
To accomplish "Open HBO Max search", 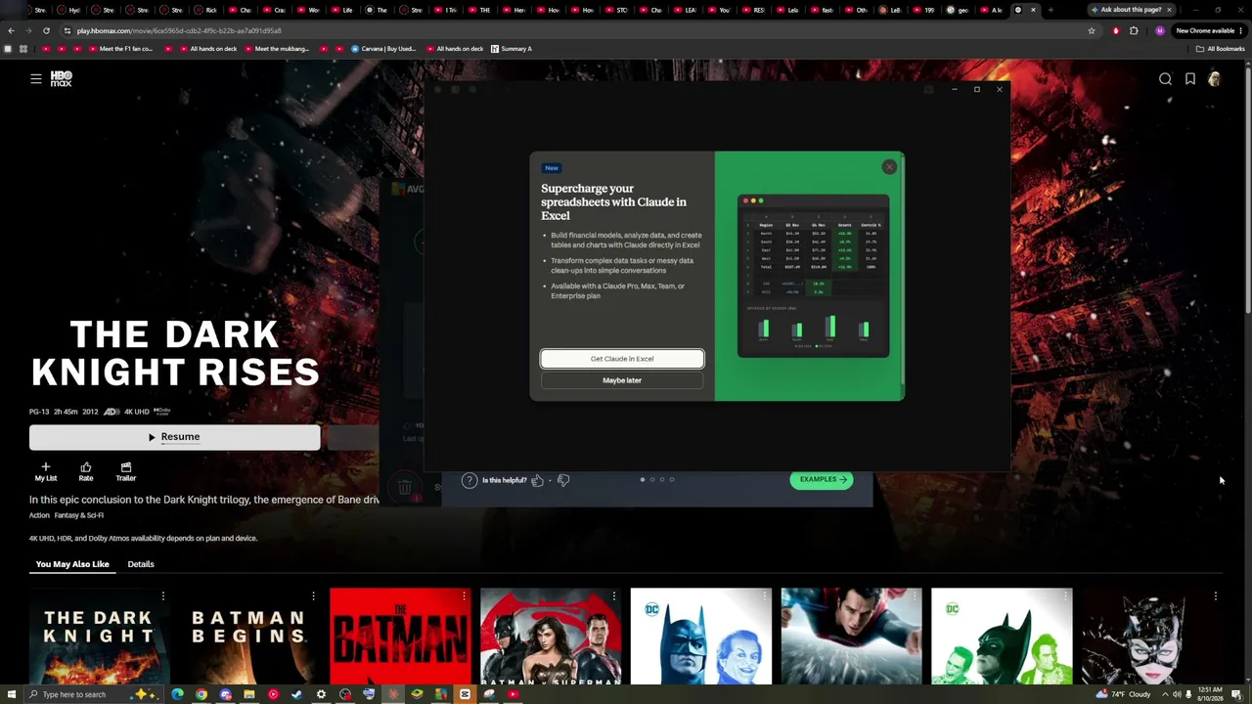I will pyautogui.click(x=1165, y=79).
